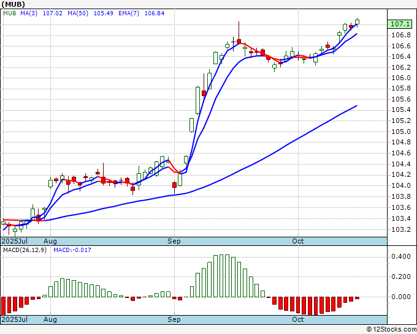Click the 103.8 price axis label
The image size is (417, 334).
coord(400,196)
